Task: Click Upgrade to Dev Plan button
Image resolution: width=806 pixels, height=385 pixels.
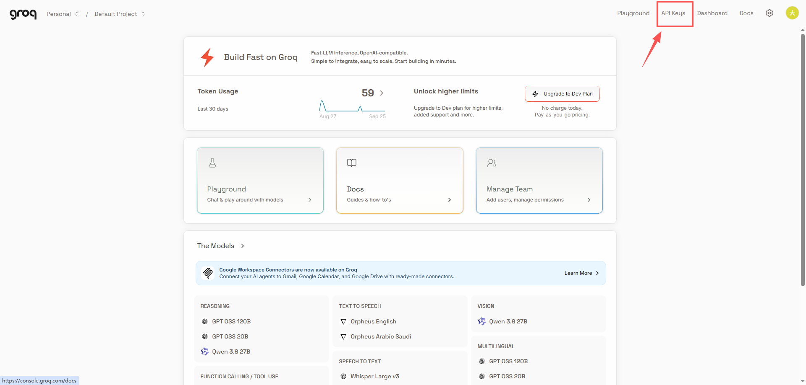Action: [562, 94]
